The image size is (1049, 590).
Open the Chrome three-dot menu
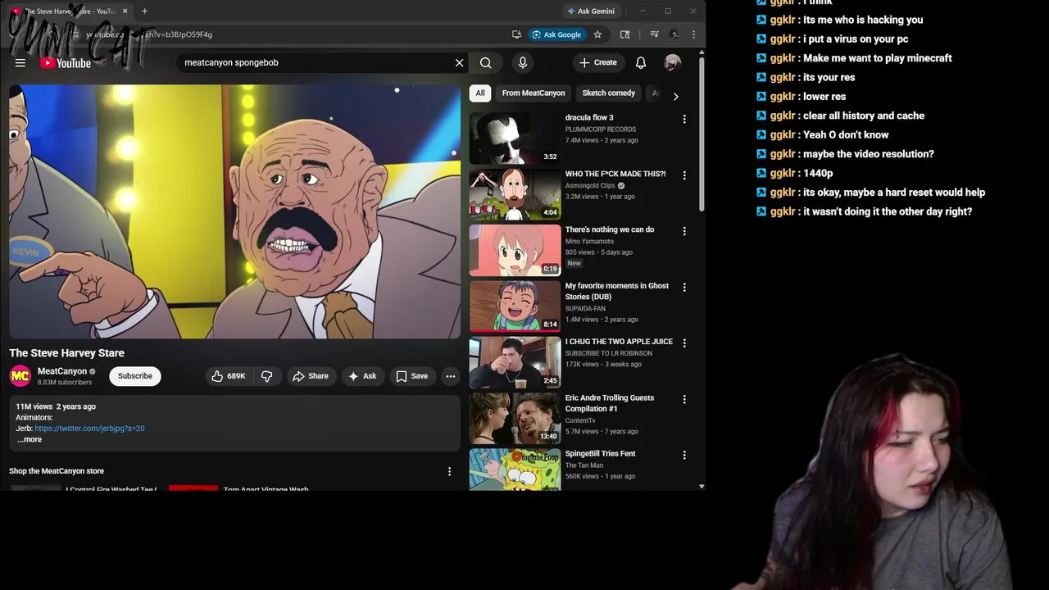(x=693, y=34)
